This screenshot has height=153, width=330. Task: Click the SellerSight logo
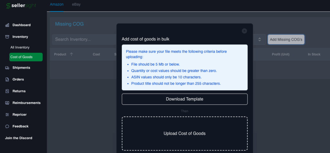[21, 5]
